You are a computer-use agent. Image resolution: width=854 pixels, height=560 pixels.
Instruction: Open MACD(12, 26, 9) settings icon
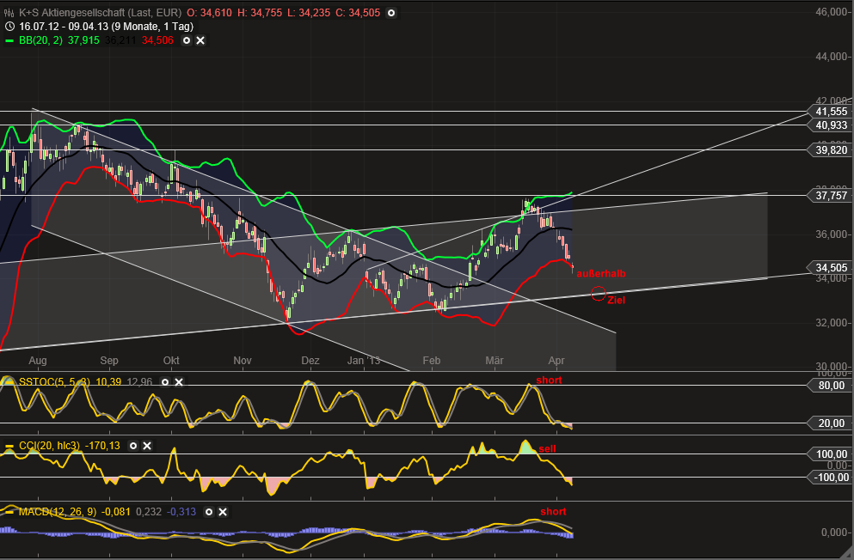pyautogui.click(x=209, y=512)
